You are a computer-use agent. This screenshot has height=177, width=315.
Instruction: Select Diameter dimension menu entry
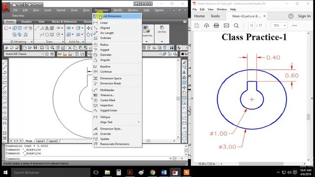click(x=117, y=55)
